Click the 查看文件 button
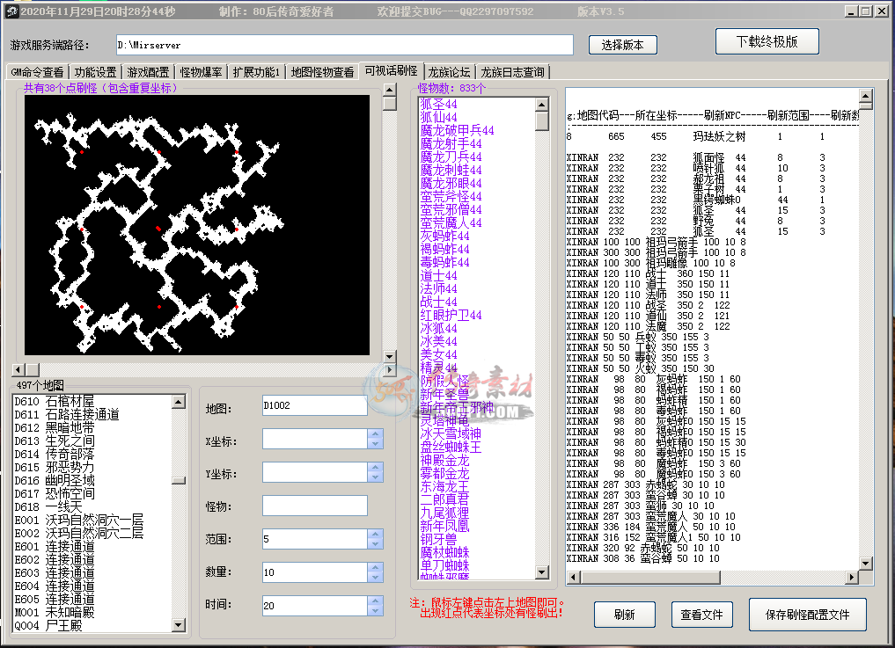Viewport: 895px width, 648px height. [701, 615]
